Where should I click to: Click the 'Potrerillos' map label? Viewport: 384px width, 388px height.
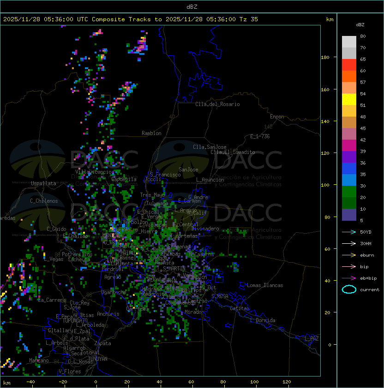77,254
